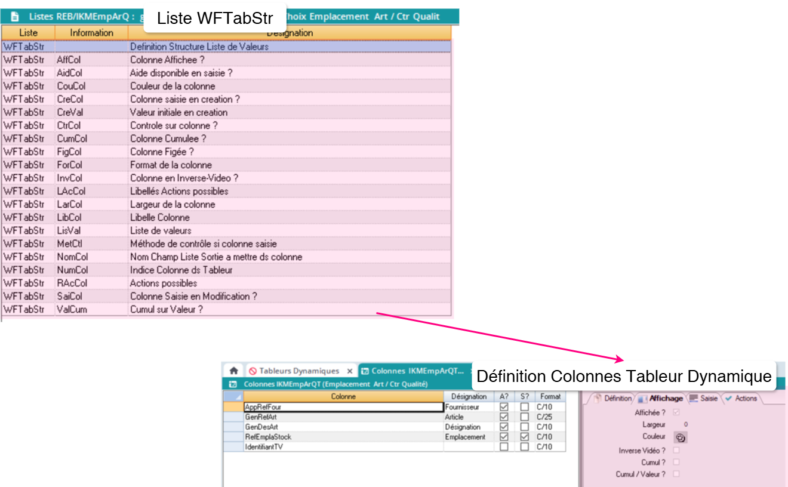The image size is (788, 487).
Task: Open the Couleur color picker
Action: click(x=680, y=437)
